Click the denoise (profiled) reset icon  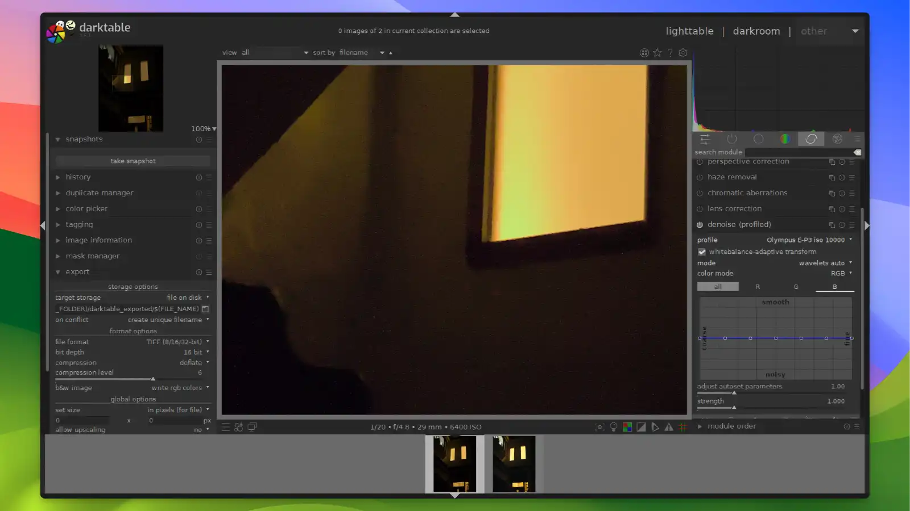pos(842,225)
